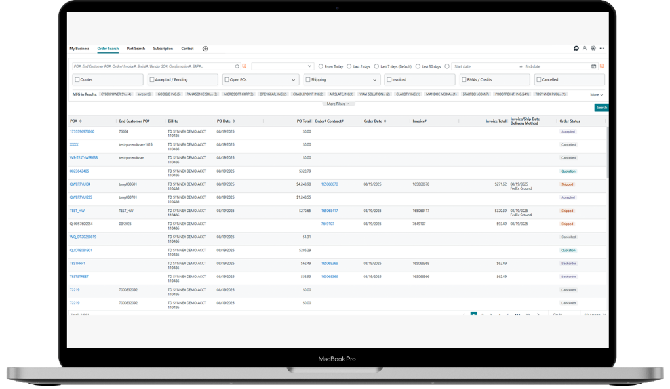Switch to the Part Search tab

136,49
